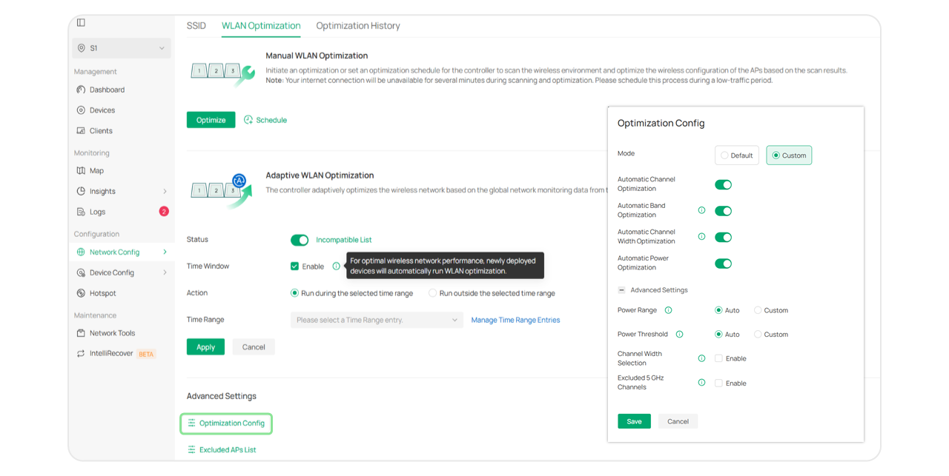Screen dimensions: 949x476
Task: Click Apply for Adaptive WLAN Optimization
Action: [206, 347]
